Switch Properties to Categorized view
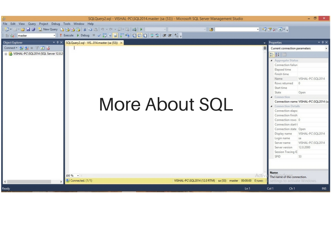 (x=272, y=54)
